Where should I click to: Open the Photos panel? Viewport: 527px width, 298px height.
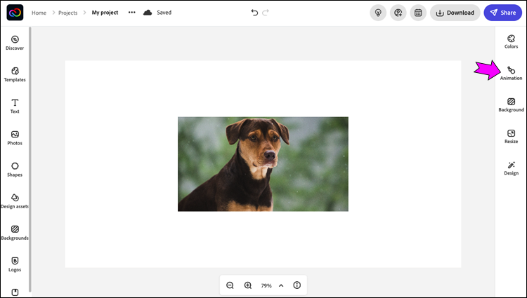click(x=15, y=137)
